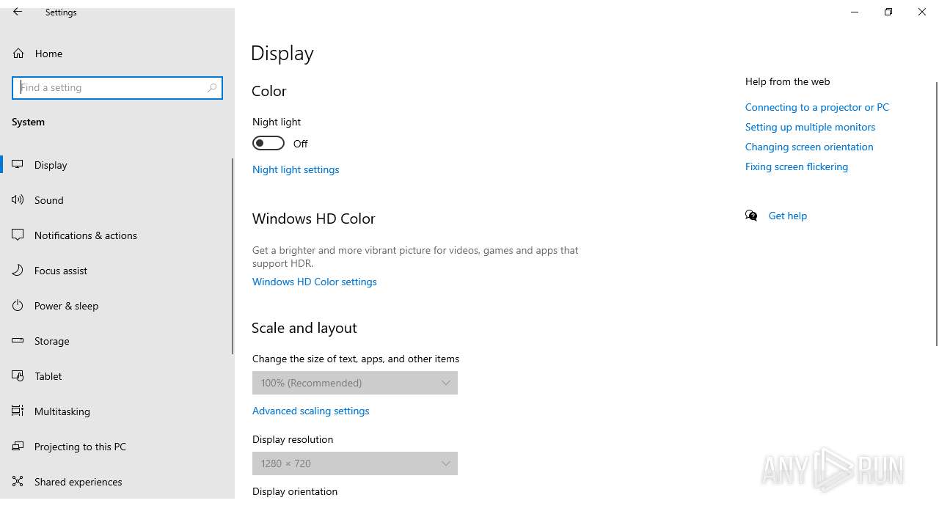
Task: Open Advanced scaling settings link
Action: (311, 411)
